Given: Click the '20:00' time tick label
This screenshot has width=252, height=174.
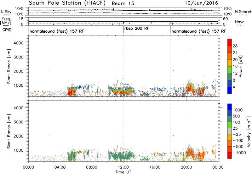Looking at the screenshot, I should (x=186, y=167).
